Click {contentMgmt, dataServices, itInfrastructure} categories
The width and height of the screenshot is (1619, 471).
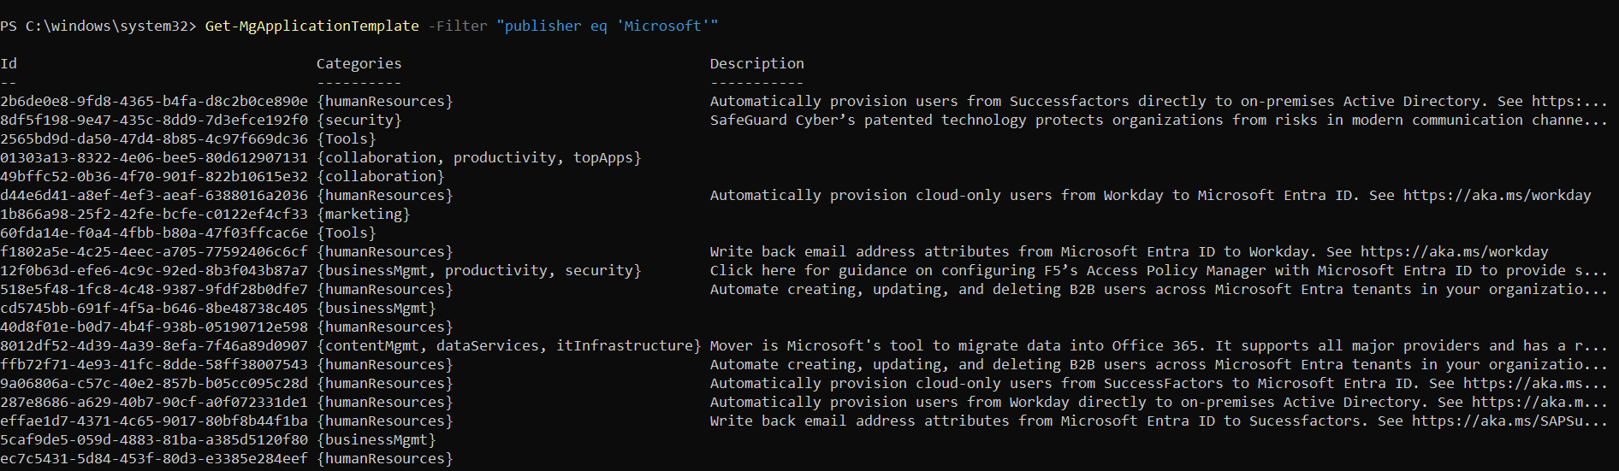tap(508, 345)
